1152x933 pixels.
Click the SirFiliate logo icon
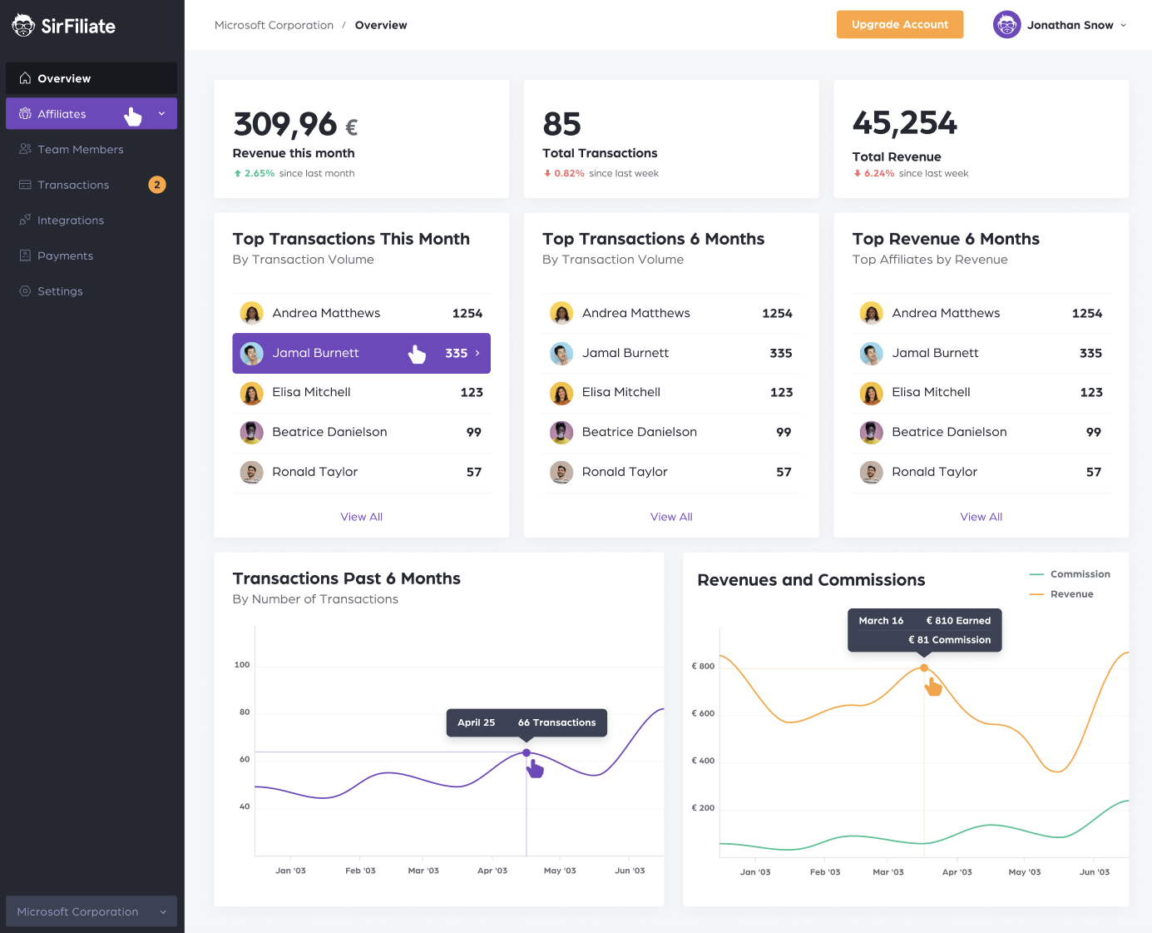click(x=23, y=26)
